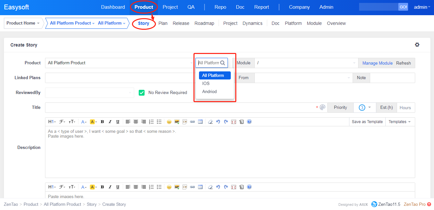Expand the Templates dropdown
434x210 pixels.
(400, 122)
